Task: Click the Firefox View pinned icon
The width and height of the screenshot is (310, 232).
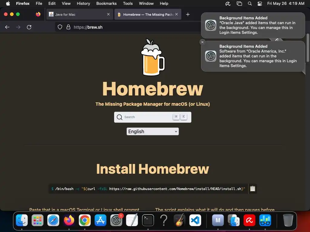Action: click(x=38, y=14)
